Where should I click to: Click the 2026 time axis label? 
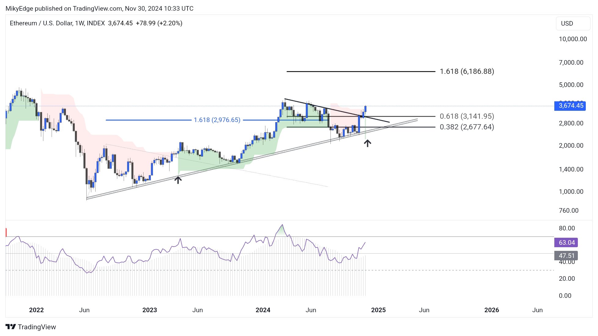[492, 310]
